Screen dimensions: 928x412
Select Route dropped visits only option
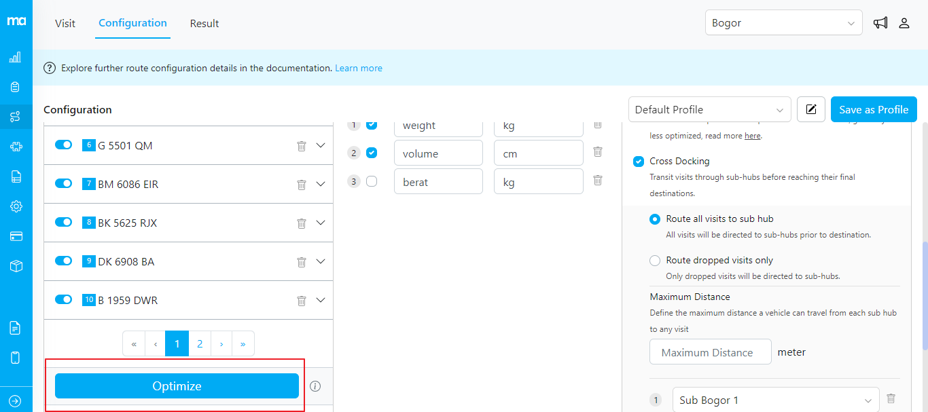click(655, 261)
